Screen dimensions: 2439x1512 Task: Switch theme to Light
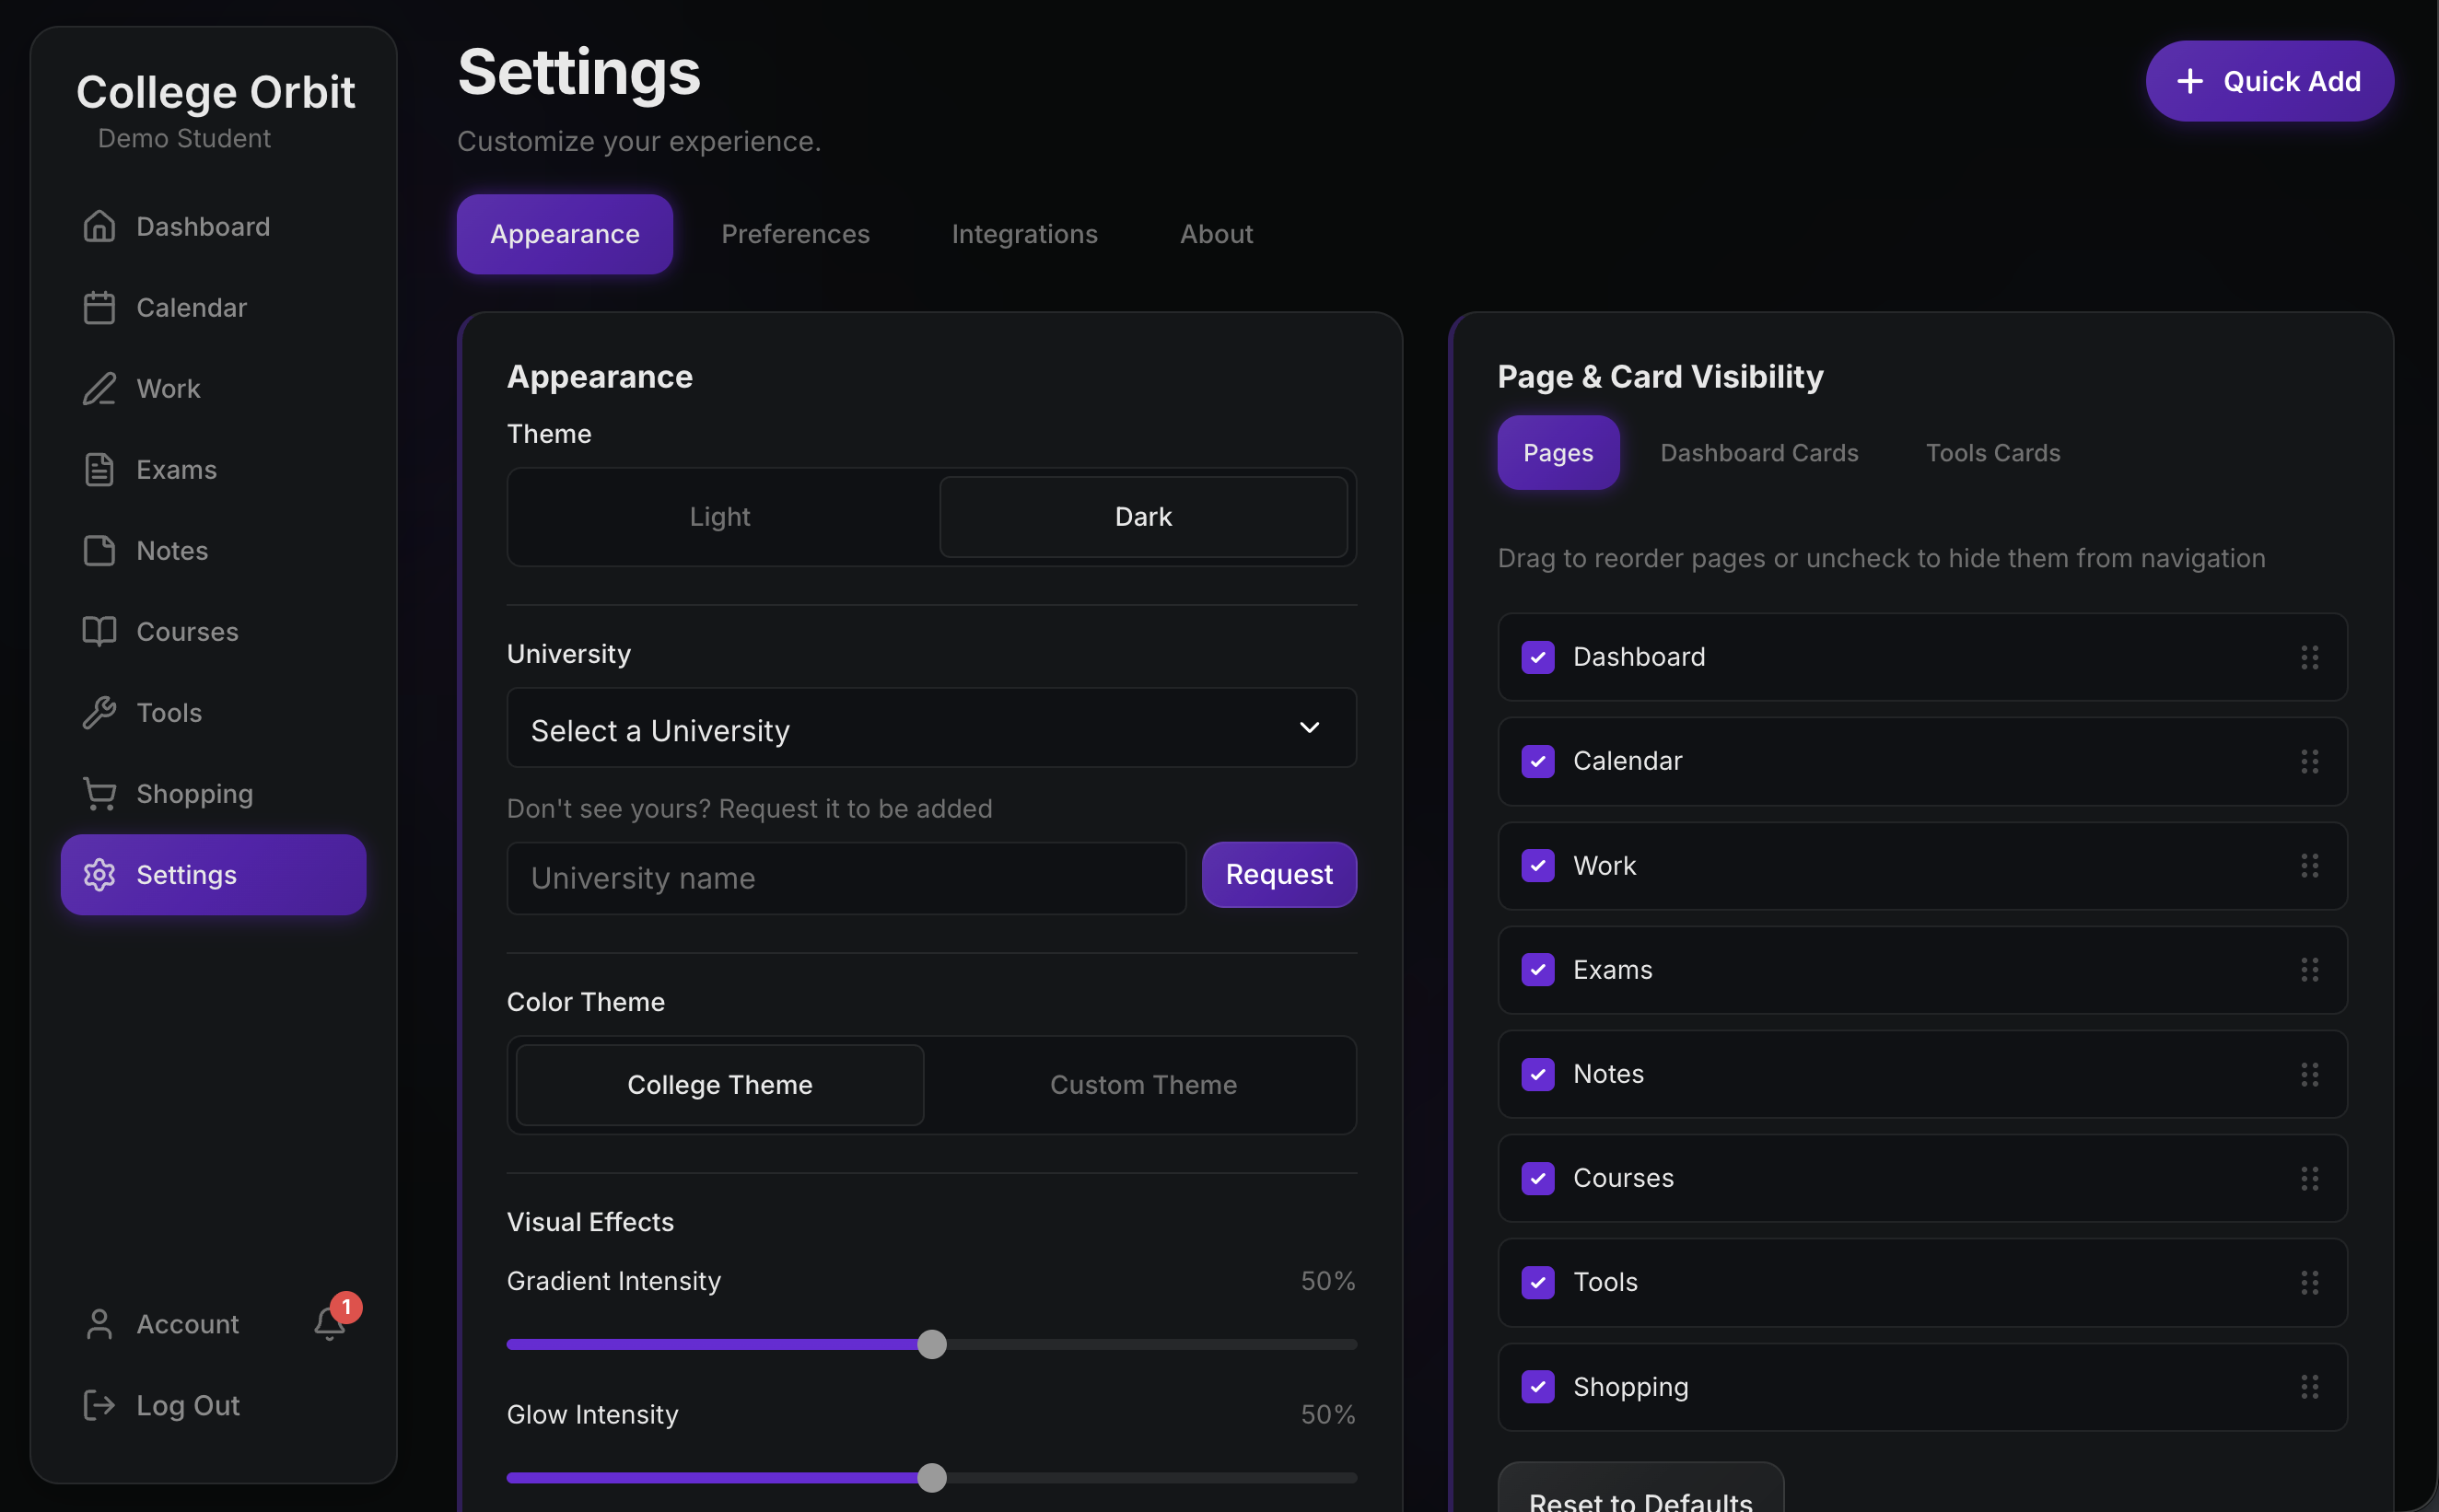tap(720, 517)
